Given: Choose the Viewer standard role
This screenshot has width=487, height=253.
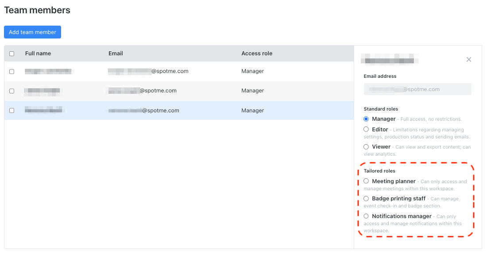Looking at the screenshot, I should [366, 146].
